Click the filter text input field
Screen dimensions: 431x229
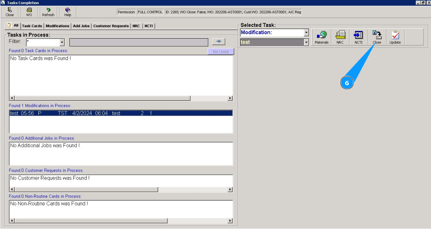coord(138,42)
